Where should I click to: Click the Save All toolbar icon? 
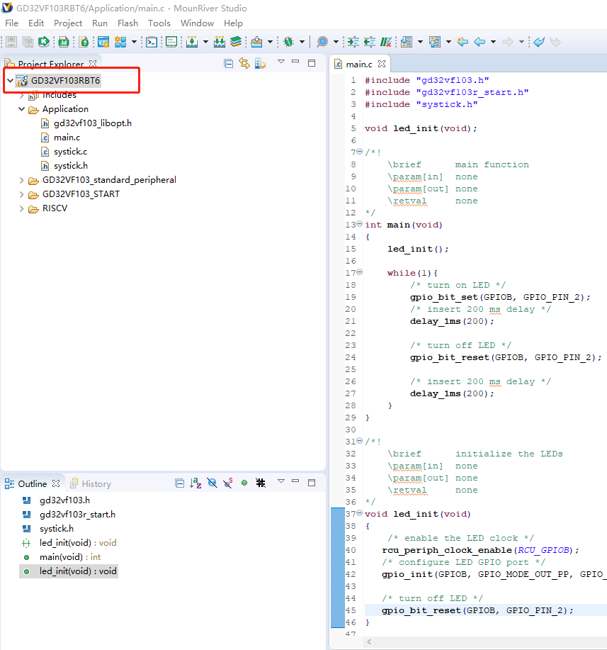28,42
